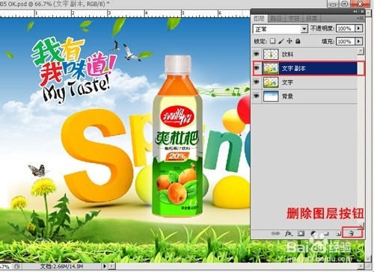Lock transparent pixels
This screenshot has height=272, width=374.
pos(273,41)
